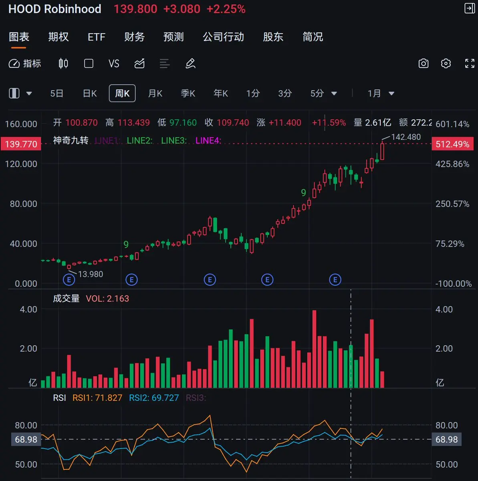This screenshot has height=481, width=478.
Task: Click the LINE3 label
Action: pos(174,140)
